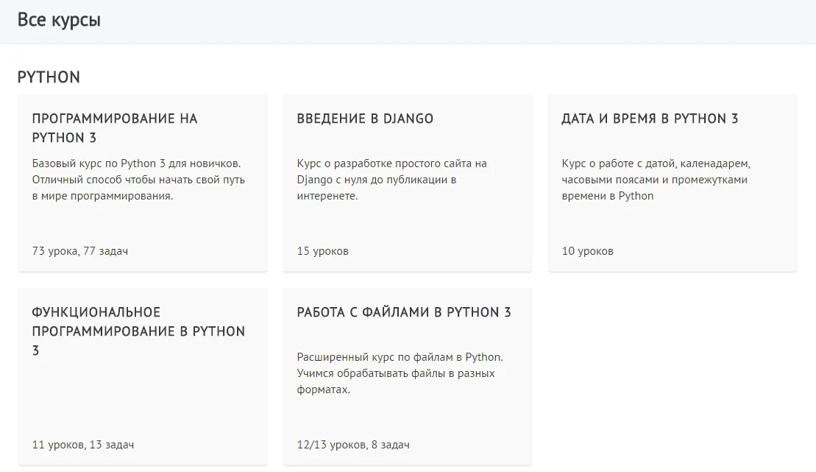The height and width of the screenshot is (472, 816).
Task: Click the Django site development course description
Action: [391, 180]
